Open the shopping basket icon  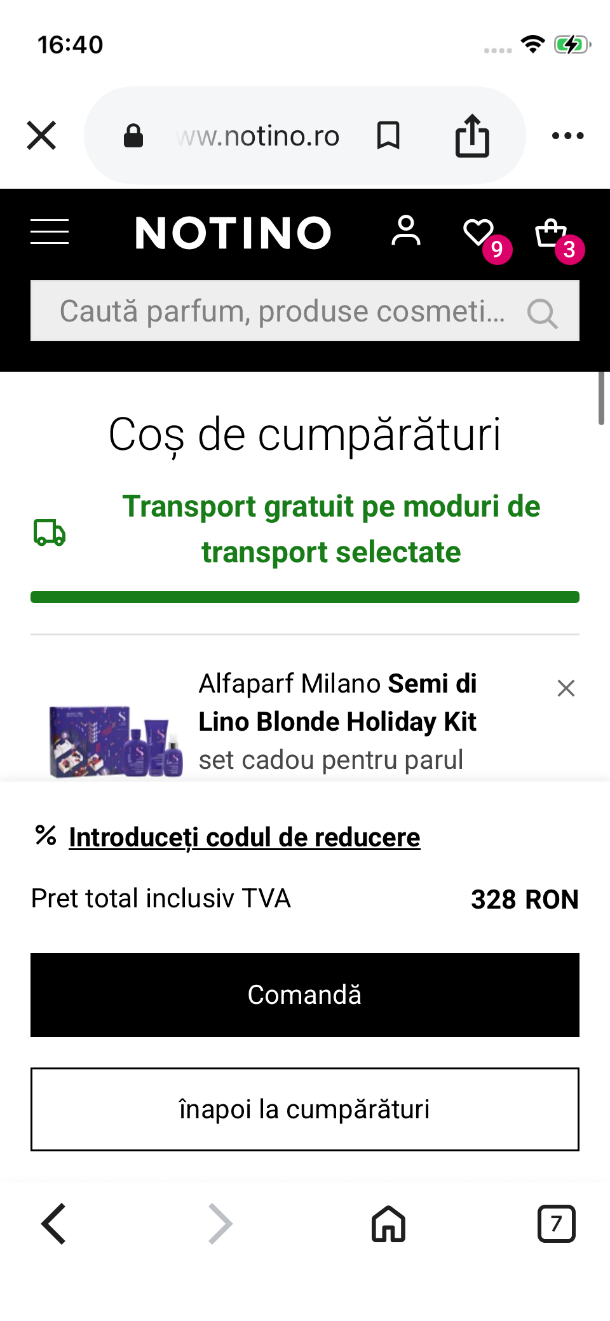(551, 233)
